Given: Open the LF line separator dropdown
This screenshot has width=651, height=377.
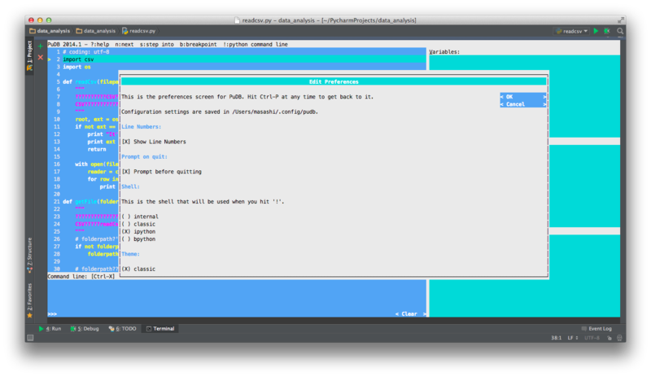Looking at the screenshot, I should (x=573, y=338).
